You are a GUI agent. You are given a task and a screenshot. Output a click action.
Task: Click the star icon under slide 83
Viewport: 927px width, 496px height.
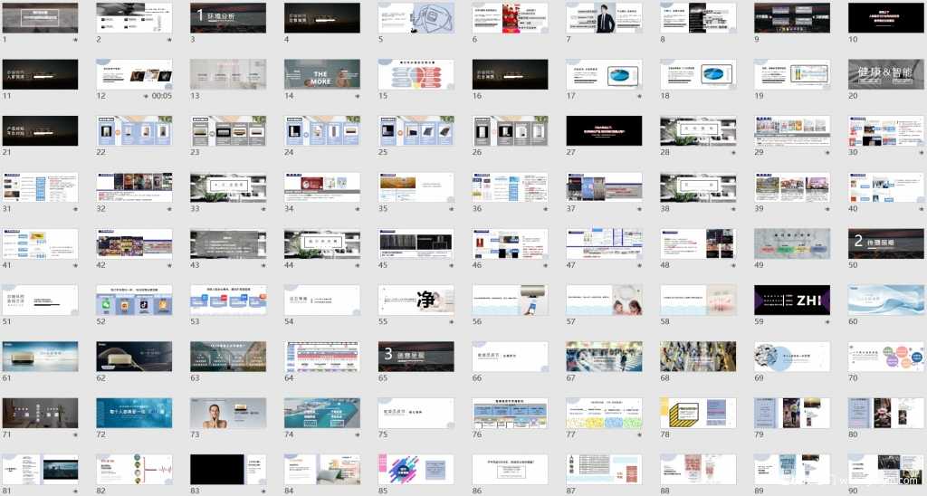263,491
